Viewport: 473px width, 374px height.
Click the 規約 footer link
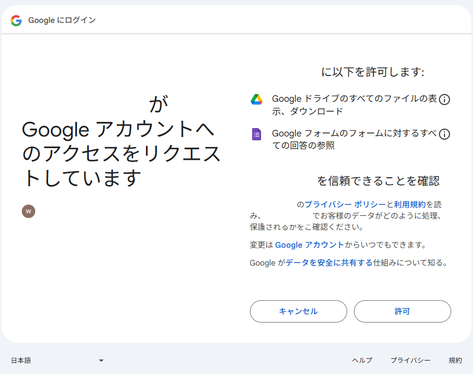tap(455, 361)
